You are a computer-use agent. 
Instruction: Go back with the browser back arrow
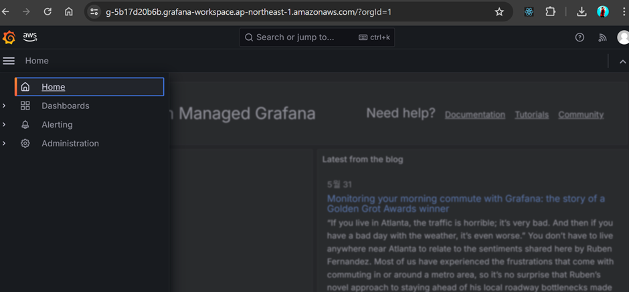click(5, 11)
